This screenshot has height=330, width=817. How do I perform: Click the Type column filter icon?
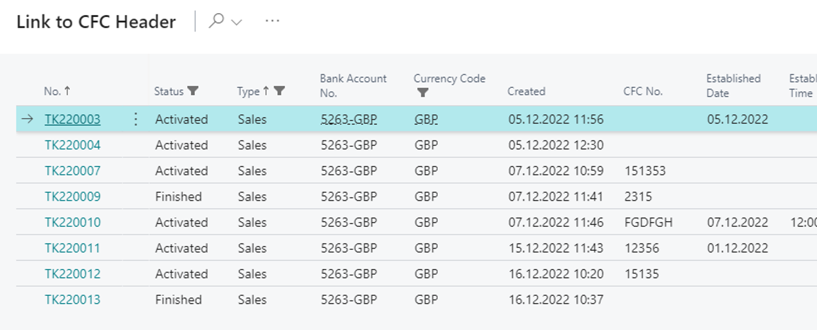coord(280,91)
